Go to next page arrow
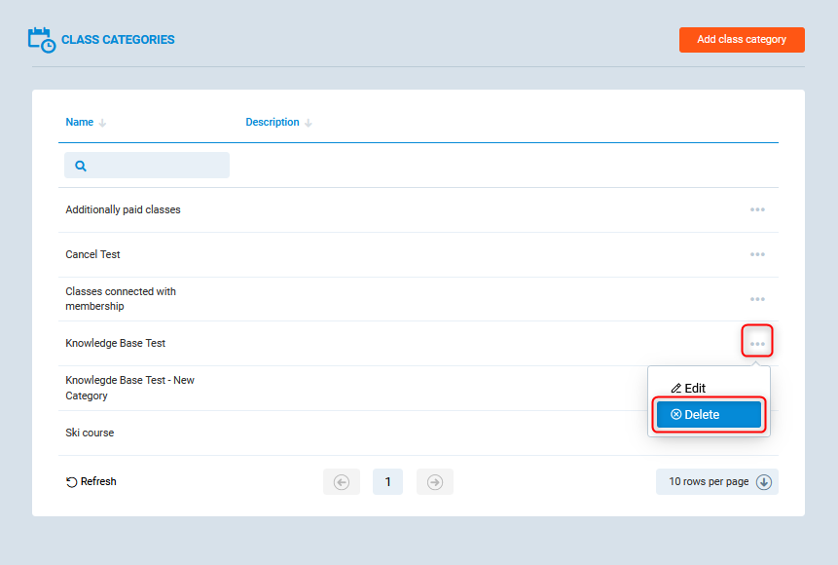838x565 pixels. pyautogui.click(x=435, y=482)
